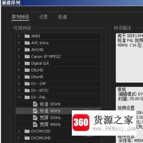The height and width of the screenshot is (143, 143).
Task: Select the Canon XF MPEG2 label
Action: (x=46, y=56)
